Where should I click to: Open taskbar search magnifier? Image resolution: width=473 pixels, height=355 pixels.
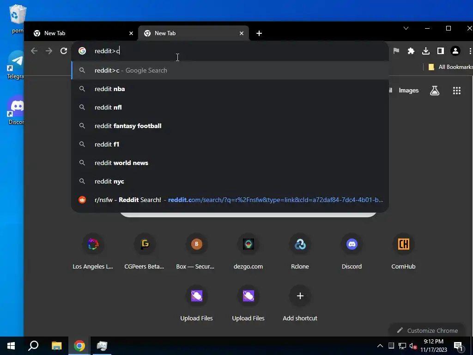pyautogui.click(x=33, y=346)
